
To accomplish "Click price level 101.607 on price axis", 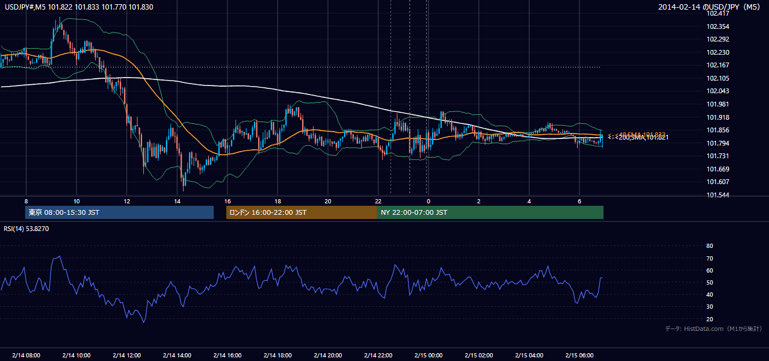I will [718, 182].
